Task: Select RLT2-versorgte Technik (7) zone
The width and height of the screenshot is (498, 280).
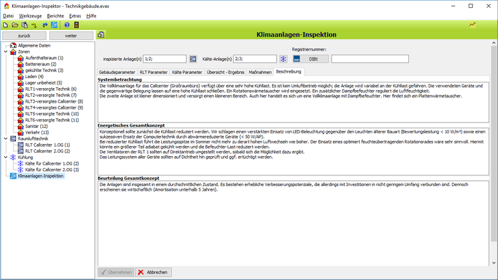Action: pos(51,95)
